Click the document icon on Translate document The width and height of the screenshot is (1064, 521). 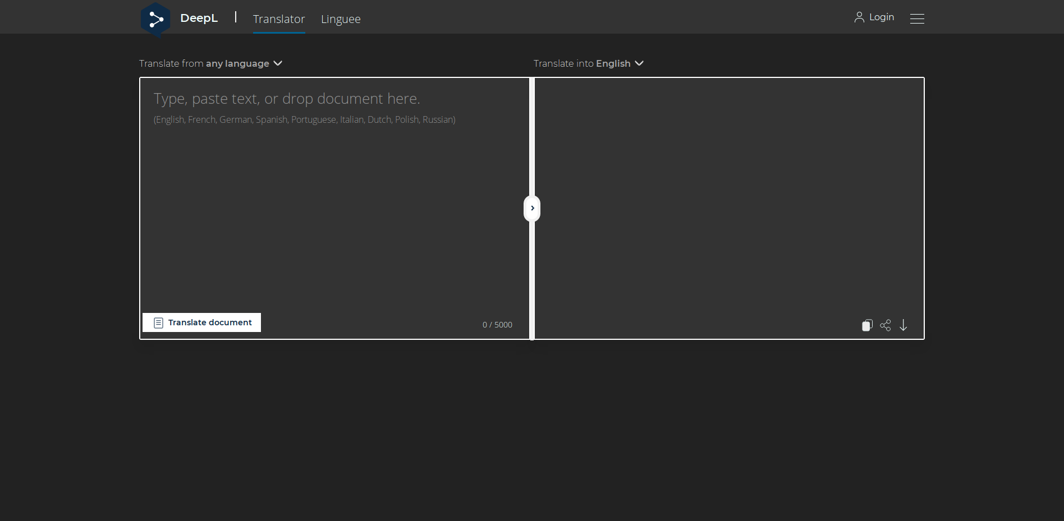pos(158,322)
